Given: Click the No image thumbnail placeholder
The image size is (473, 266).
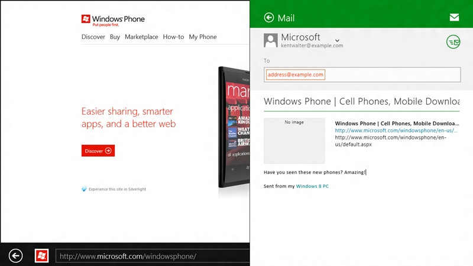Looking at the screenshot, I should click(x=294, y=141).
